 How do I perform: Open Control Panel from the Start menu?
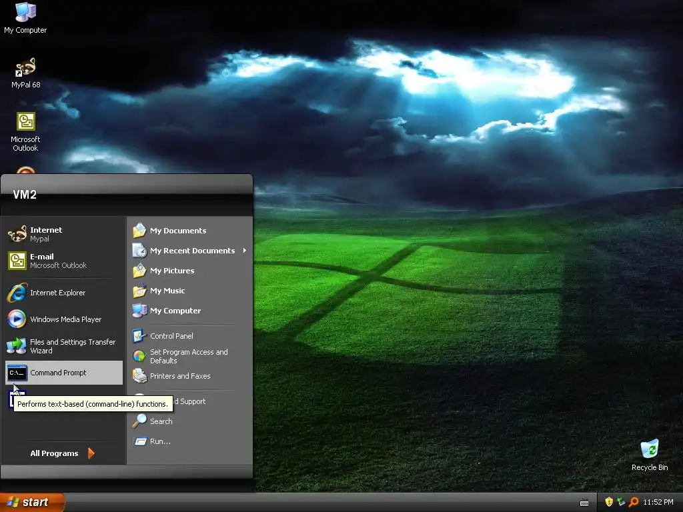pos(189,336)
